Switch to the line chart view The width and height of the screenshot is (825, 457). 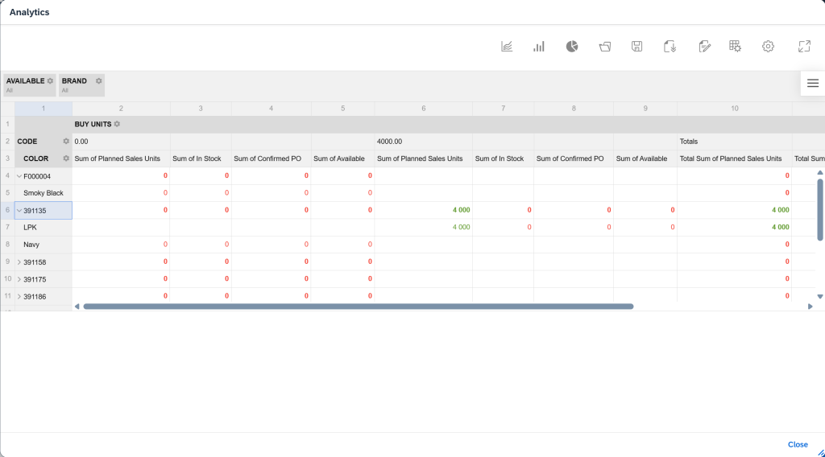point(507,47)
